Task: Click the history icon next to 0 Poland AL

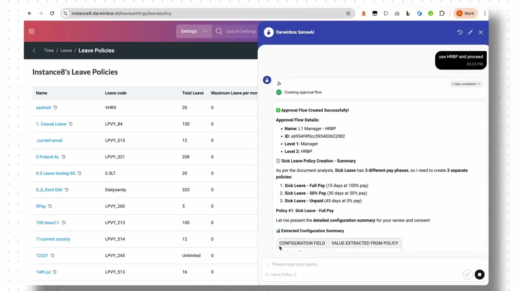Action: (63, 157)
